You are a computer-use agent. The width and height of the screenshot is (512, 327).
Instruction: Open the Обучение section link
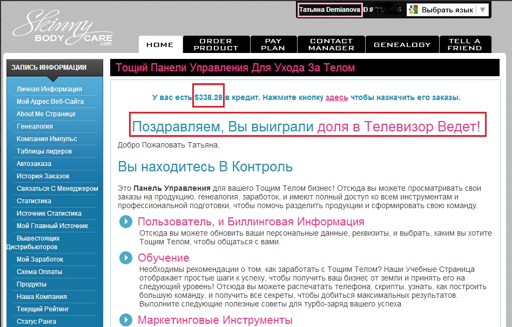(x=163, y=258)
